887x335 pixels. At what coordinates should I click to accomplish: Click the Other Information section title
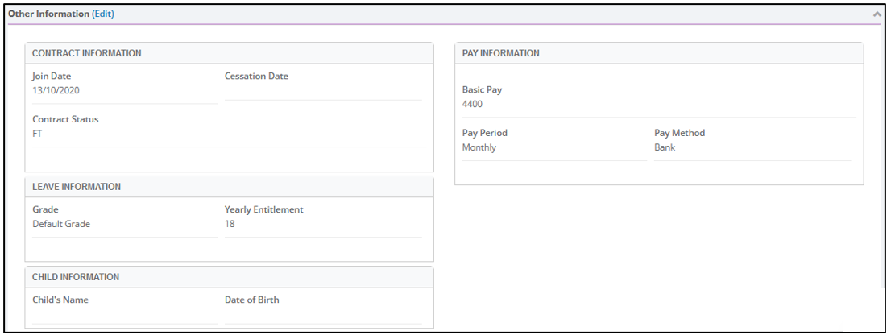48,14
